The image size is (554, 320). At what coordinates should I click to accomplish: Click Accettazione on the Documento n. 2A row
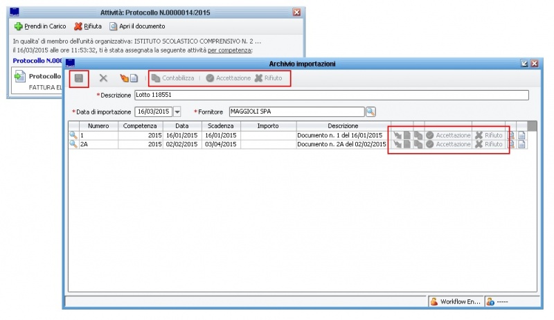point(448,144)
